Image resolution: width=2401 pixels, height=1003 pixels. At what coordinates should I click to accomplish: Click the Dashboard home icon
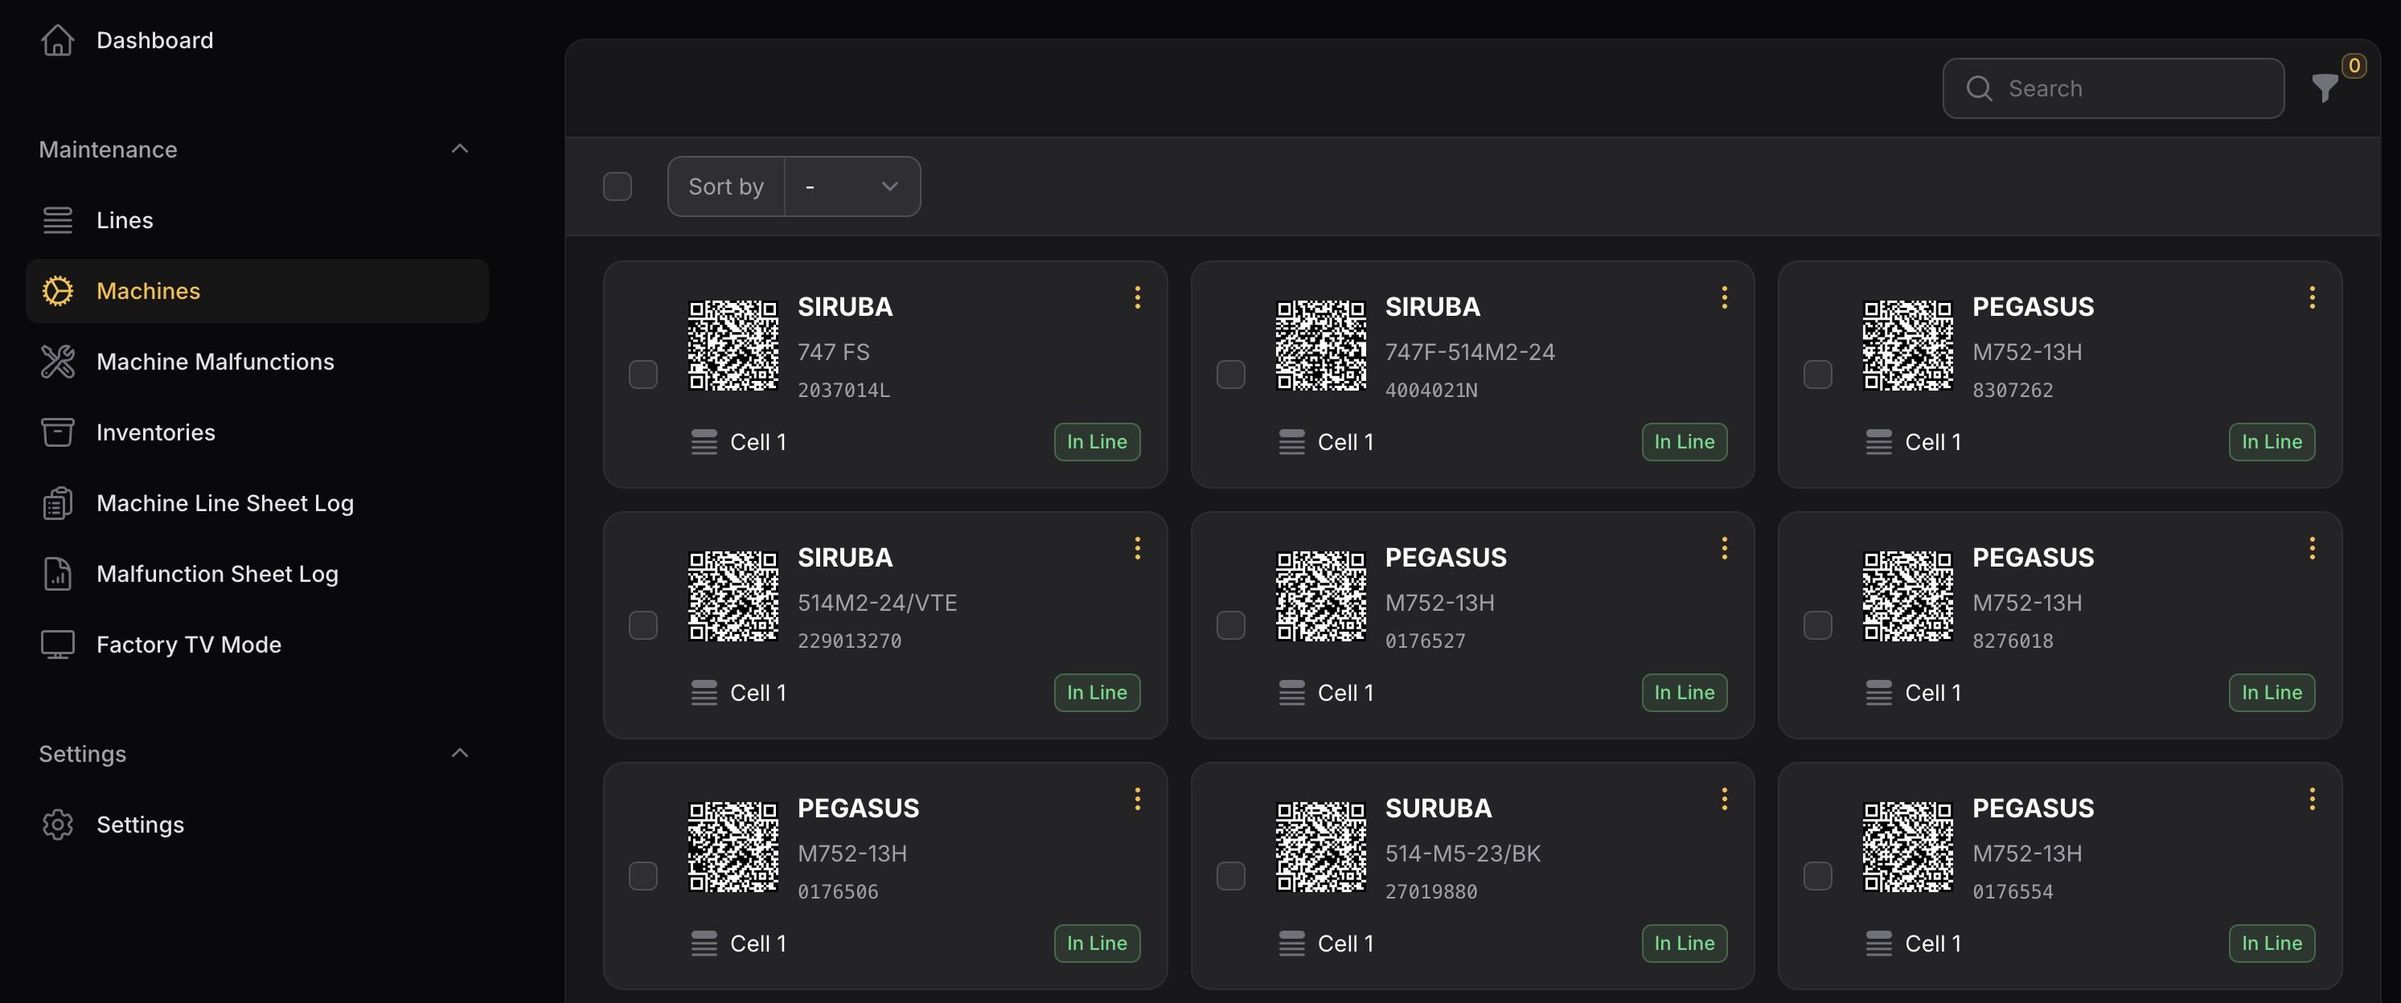[58, 40]
